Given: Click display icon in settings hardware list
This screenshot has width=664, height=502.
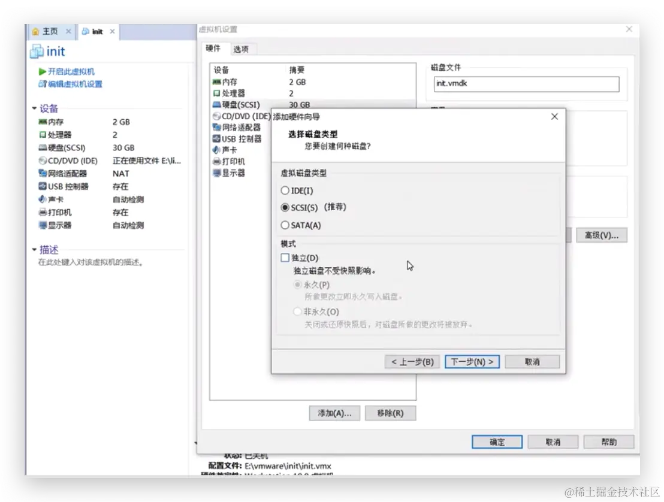Looking at the screenshot, I should pyautogui.click(x=217, y=173).
